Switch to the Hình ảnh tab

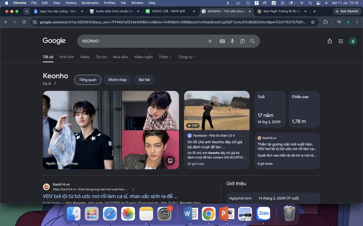coord(67,57)
